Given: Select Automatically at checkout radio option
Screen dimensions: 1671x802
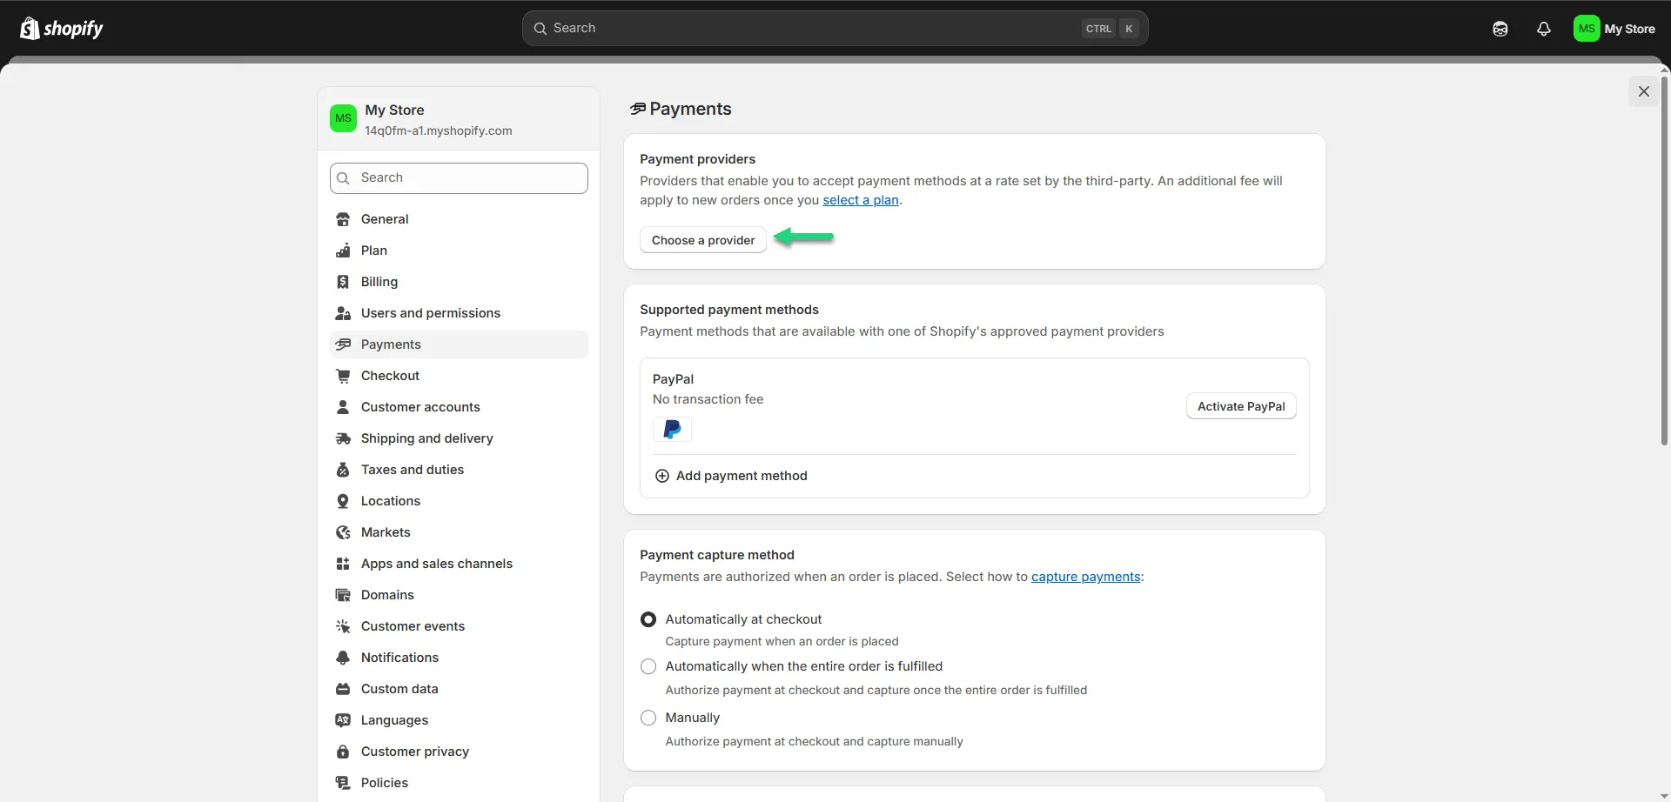Looking at the screenshot, I should pyautogui.click(x=648, y=619).
